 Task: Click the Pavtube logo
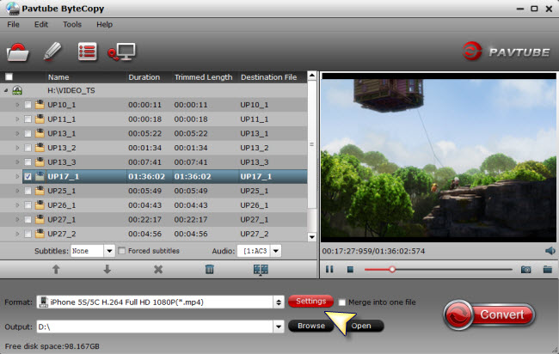(x=506, y=52)
